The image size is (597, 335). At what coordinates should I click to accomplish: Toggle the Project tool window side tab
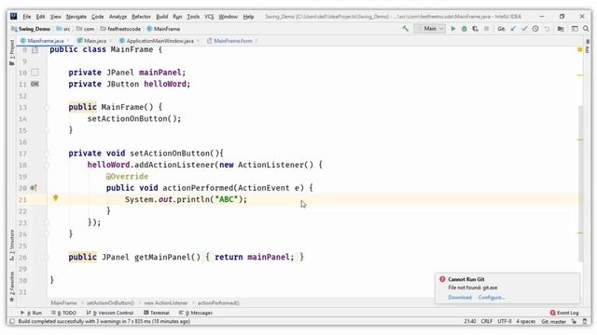pyautogui.click(x=12, y=52)
